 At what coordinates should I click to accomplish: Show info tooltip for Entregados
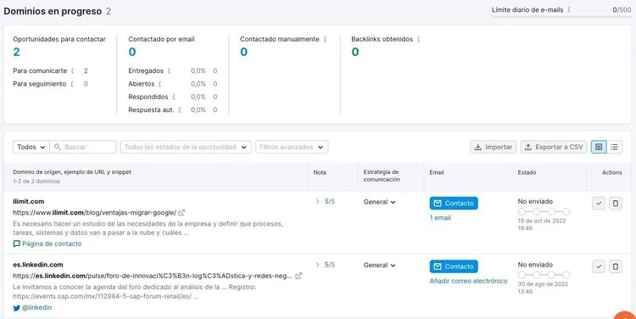[x=169, y=70]
